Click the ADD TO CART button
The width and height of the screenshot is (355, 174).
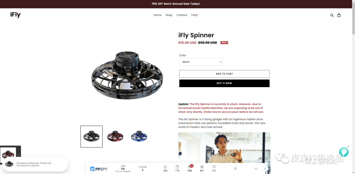pos(225,74)
